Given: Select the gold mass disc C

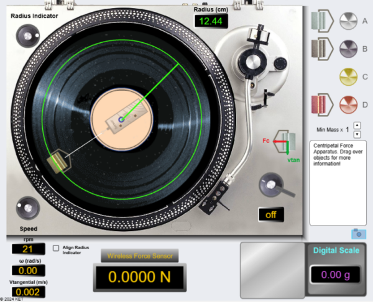Looking at the screenshot, I should click(349, 76).
